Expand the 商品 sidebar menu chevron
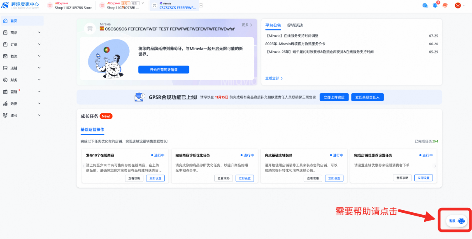Image resolution: width=472 pixels, height=239 pixels. coord(39,32)
